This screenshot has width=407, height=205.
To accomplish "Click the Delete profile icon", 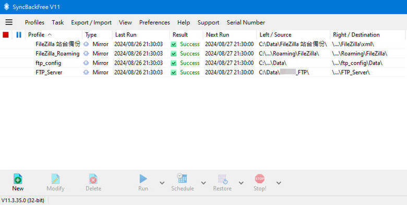I will [x=93, y=179].
